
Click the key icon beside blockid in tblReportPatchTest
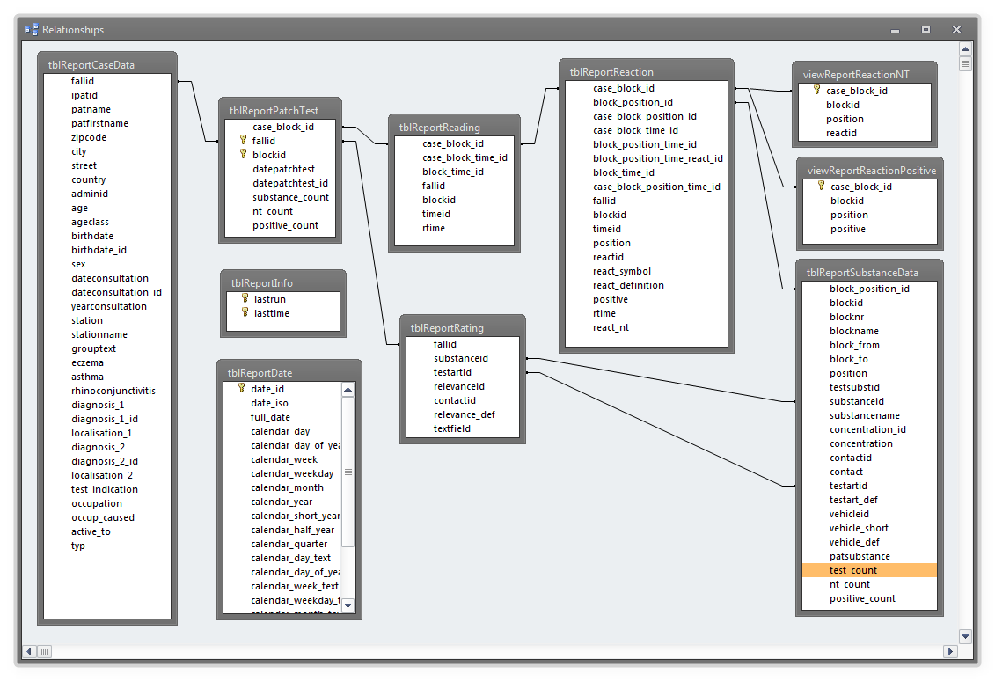pyautogui.click(x=243, y=155)
